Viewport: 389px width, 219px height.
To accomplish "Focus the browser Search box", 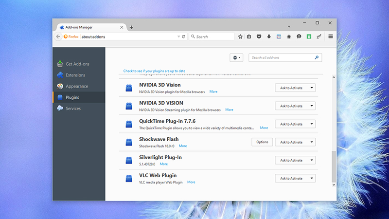I will coord(212,36).
